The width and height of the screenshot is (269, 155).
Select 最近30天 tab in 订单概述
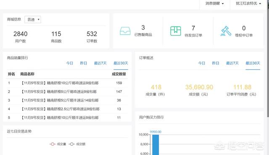point(253,63)
